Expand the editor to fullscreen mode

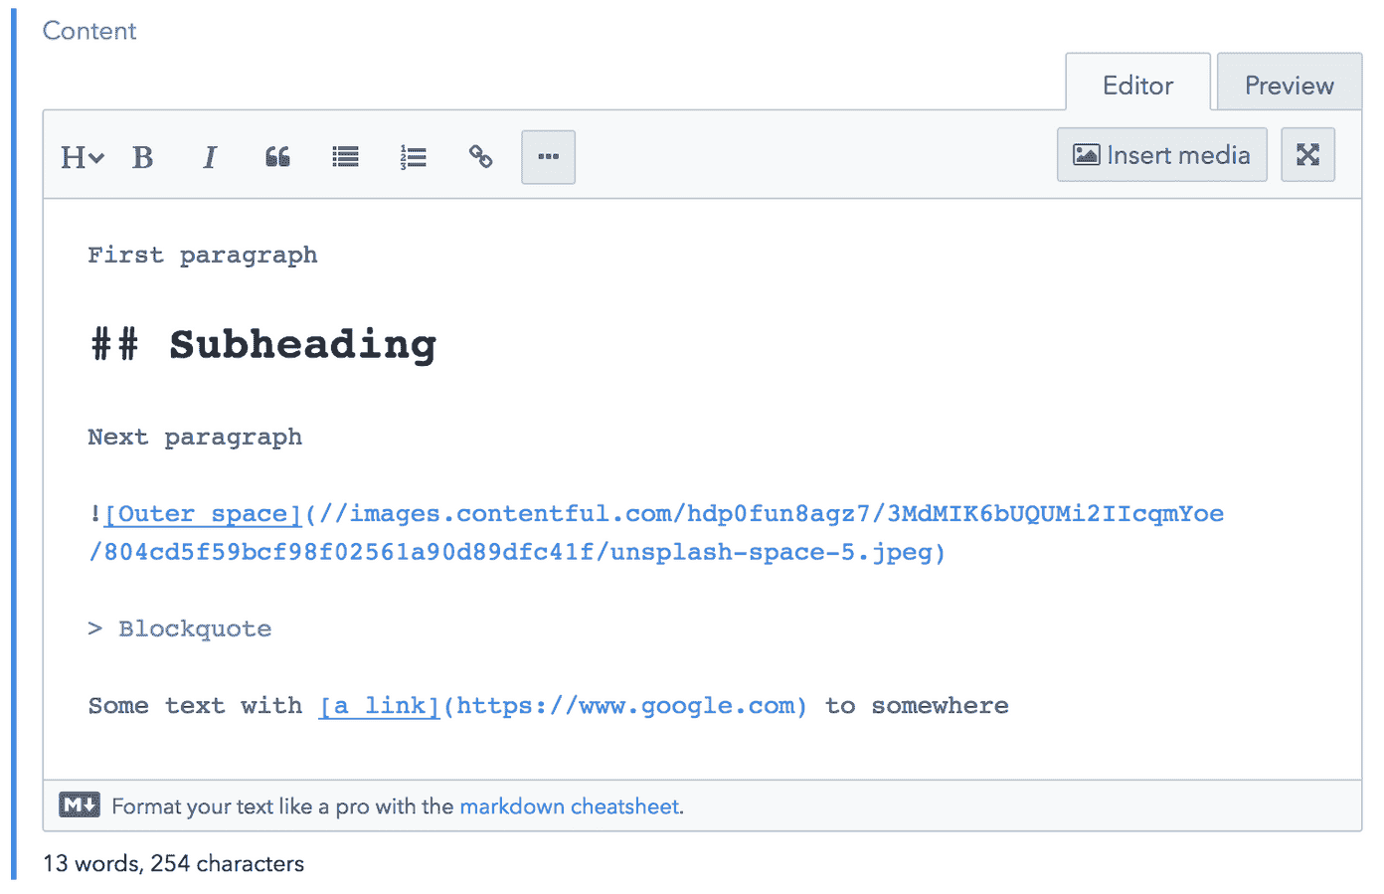tap(1307, 155)
